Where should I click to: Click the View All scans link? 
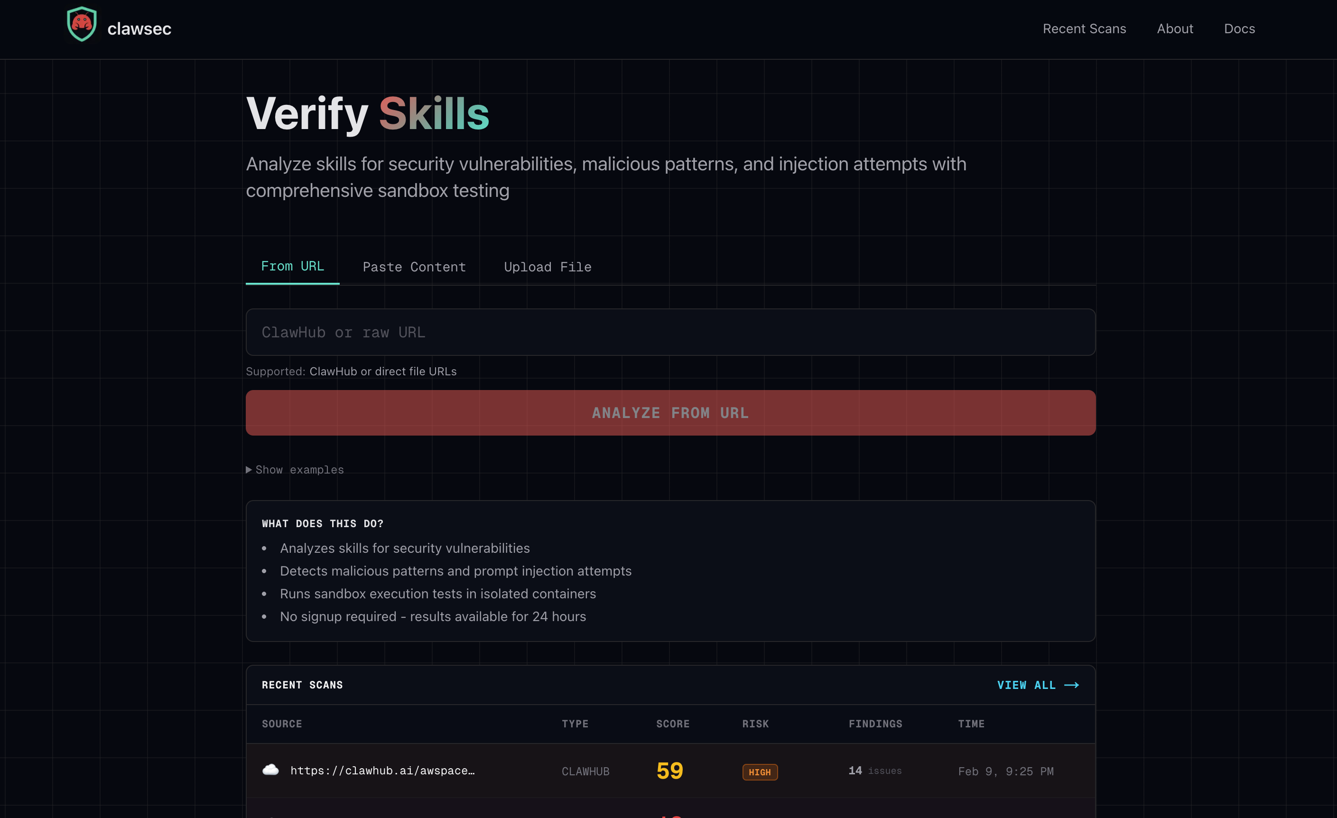click(1026, 685)
